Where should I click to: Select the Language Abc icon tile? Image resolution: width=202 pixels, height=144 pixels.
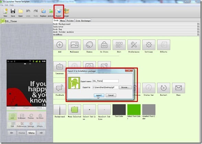coord(60,67)
